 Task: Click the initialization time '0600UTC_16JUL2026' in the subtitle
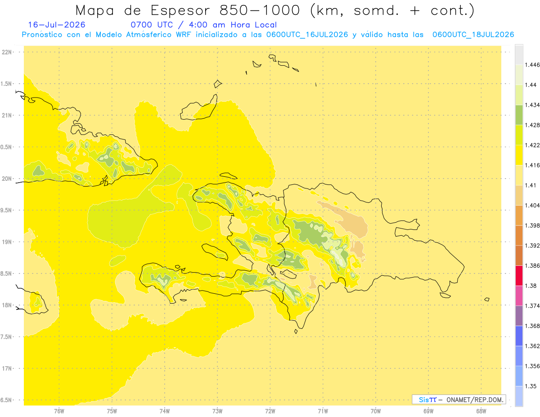tap(307, 35)
